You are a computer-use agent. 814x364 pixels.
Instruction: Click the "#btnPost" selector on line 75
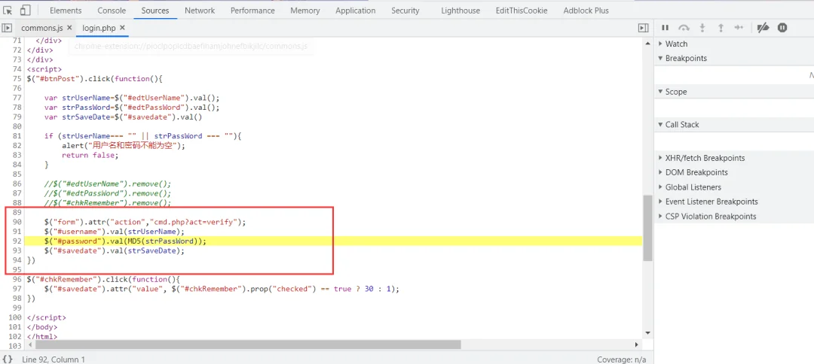[57, 79]
